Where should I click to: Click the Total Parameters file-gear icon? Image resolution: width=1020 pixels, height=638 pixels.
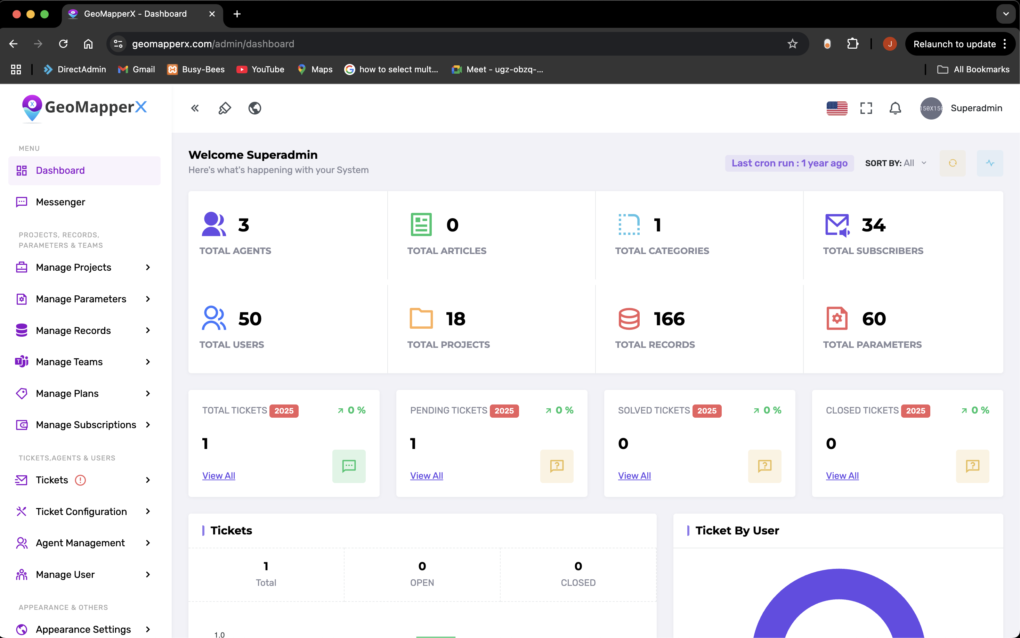tap(837, 318)
